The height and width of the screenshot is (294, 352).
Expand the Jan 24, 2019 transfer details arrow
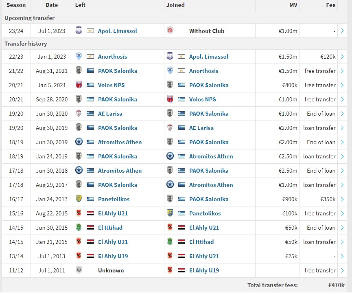tap(342, 156)
